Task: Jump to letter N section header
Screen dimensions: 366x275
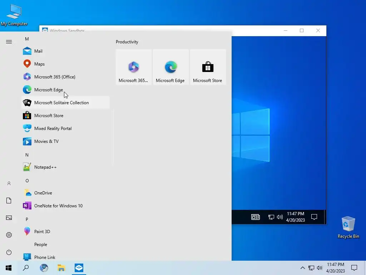Action: 27,155
